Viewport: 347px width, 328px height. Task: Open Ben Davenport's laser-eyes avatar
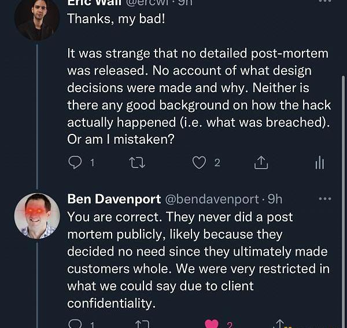coord(36,216)
